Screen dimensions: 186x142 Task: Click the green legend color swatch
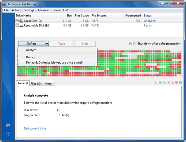[161, 83]
